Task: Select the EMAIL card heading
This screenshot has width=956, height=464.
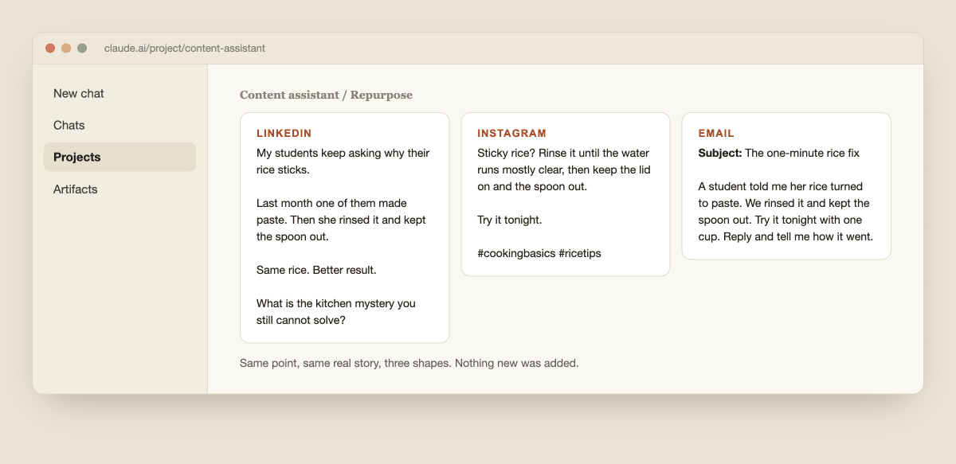Action: [716, 133]
